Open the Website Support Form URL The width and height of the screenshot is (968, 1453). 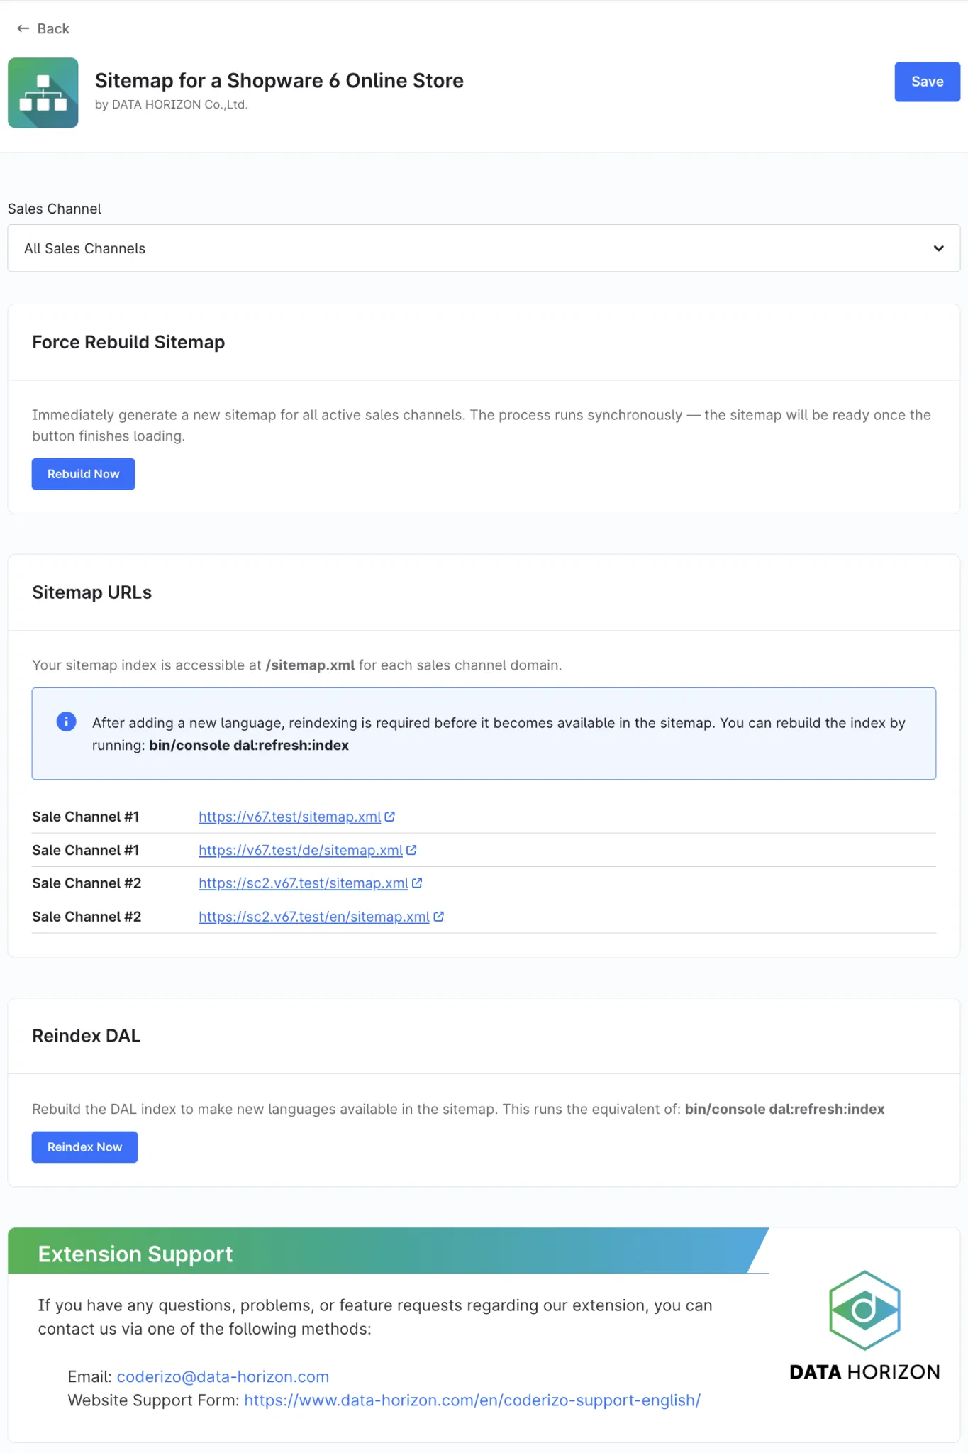click(472, 1400)
